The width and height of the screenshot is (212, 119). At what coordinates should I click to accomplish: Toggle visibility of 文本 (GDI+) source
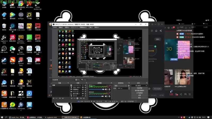83,87
